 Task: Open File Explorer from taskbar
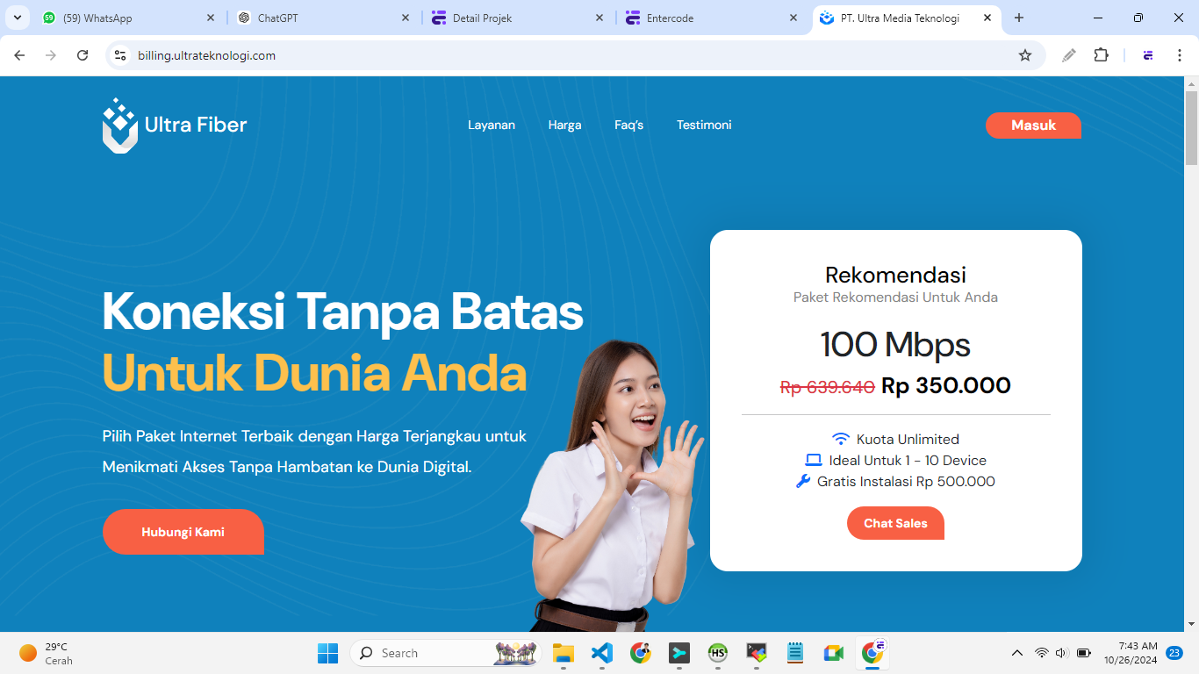(563, 653)
